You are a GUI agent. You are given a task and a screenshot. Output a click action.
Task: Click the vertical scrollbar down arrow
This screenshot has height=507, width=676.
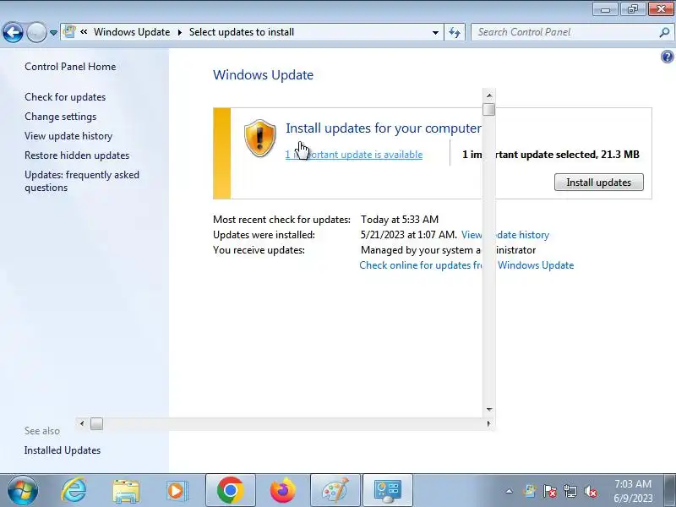[489, 410]
